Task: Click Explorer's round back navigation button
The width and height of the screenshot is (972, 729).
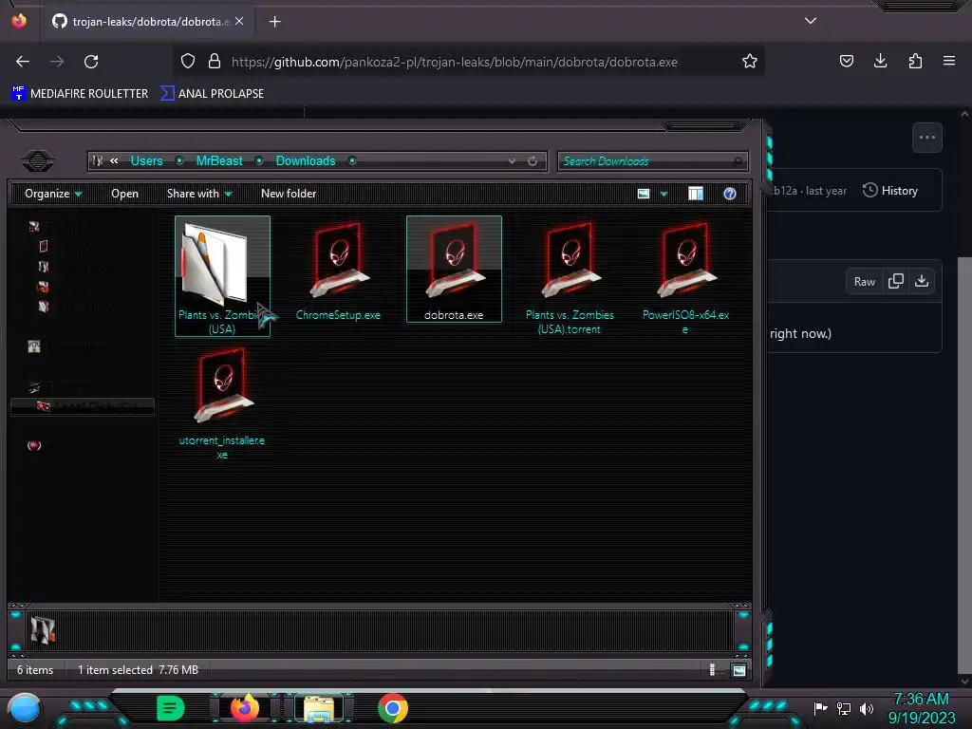Action: tap(38, 161)
